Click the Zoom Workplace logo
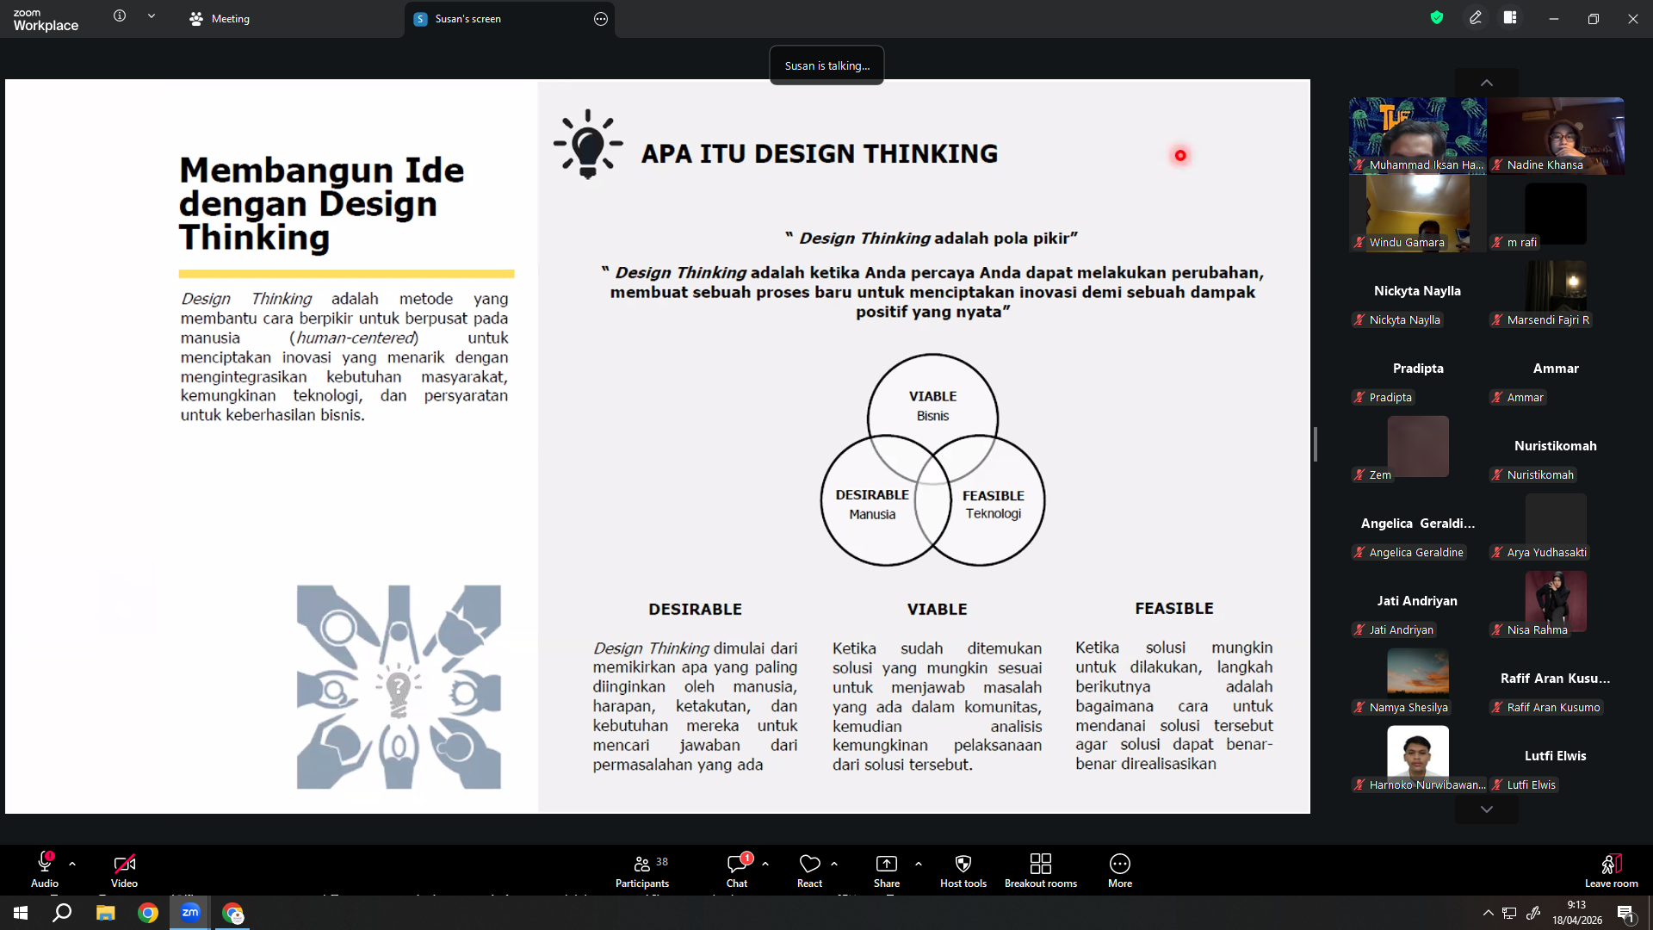Viewport: 1653px width, 930px height. 46,19
